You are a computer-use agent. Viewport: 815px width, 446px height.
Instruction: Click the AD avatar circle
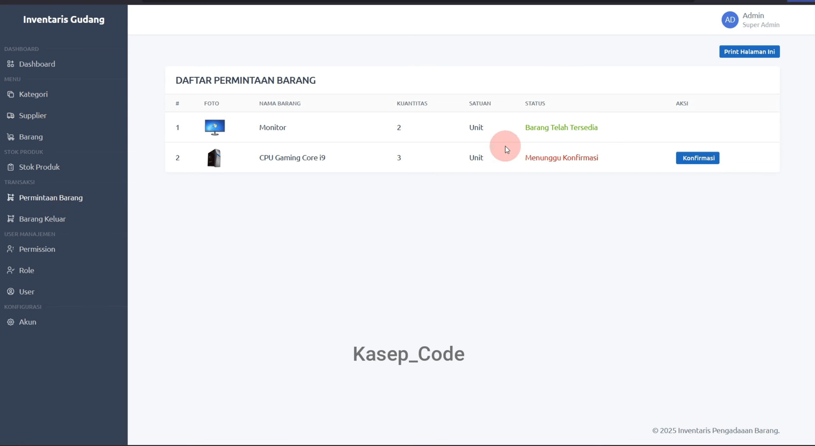(730, 20)
